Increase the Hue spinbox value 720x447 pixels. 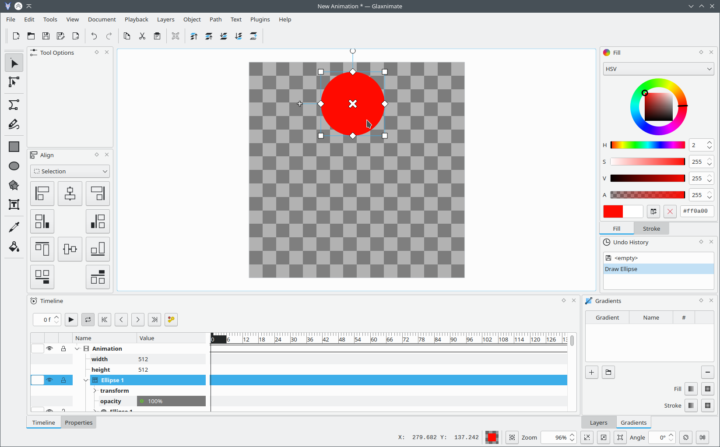(709, 142)
